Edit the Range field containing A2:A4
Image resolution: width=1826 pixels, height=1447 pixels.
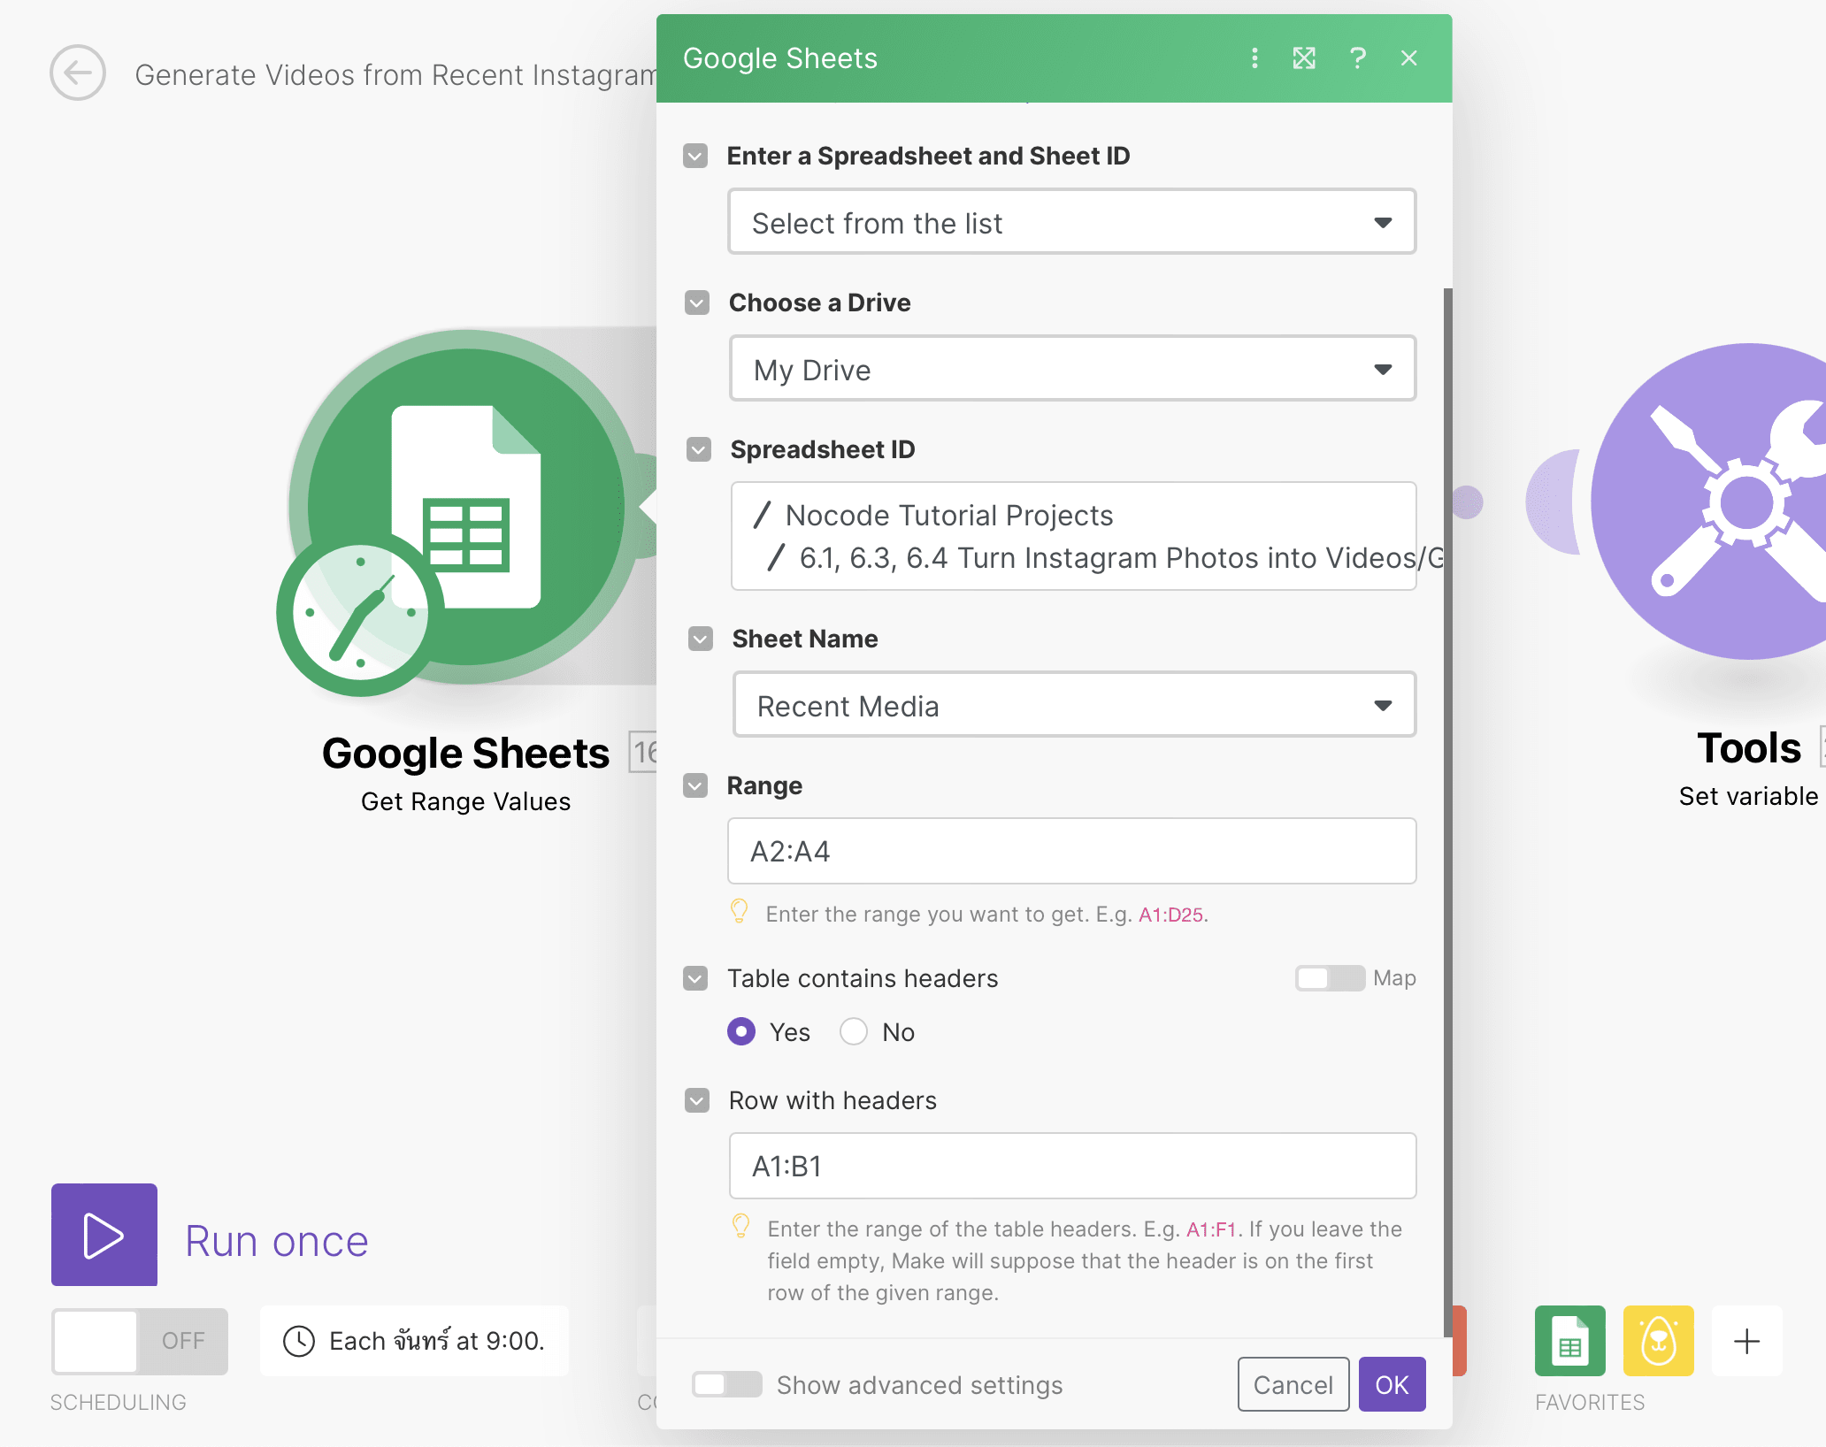[1071, 851]
